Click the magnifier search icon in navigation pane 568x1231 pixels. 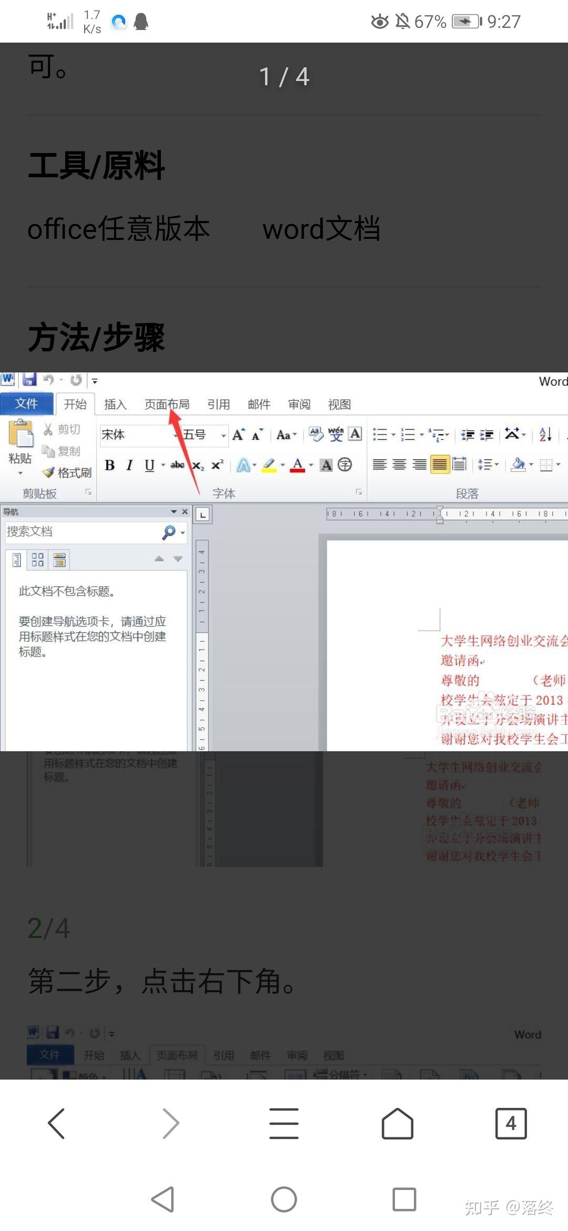[169, 532]
